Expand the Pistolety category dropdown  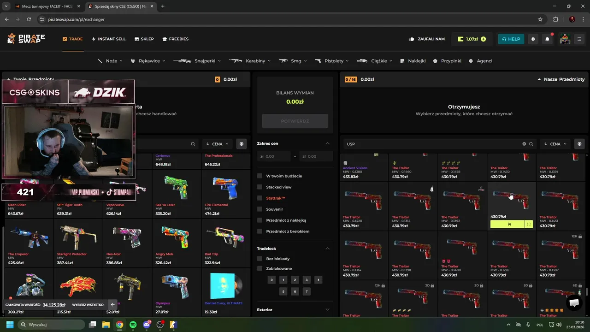pos(332,61)
